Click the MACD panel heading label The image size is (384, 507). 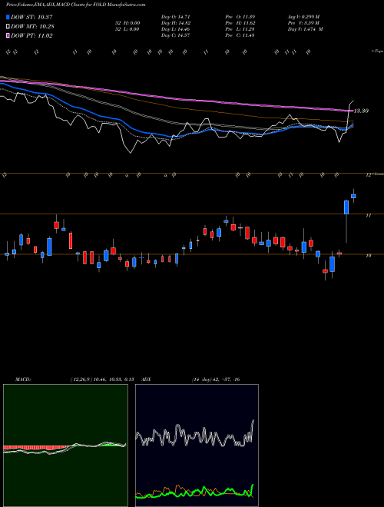pos(23,379)
